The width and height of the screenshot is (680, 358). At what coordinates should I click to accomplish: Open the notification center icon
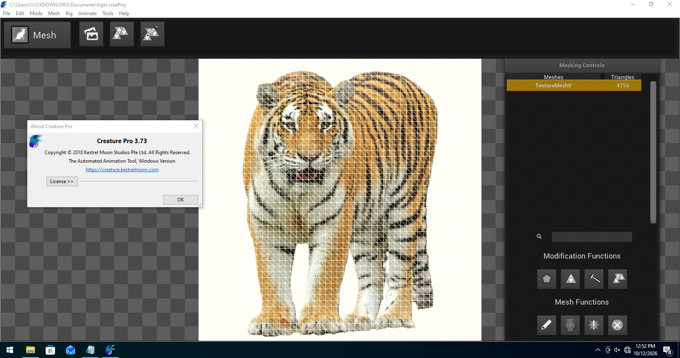pos(667,350)
